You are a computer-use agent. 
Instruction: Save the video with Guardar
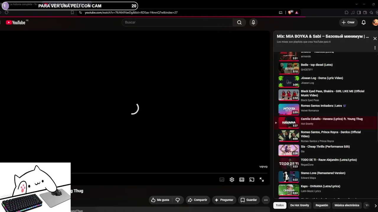click(x=249, y=200)
